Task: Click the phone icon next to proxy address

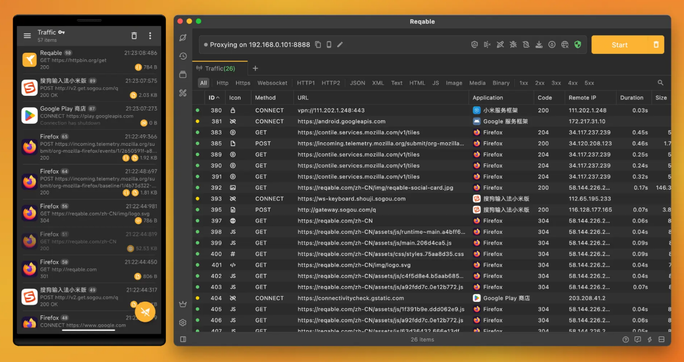Action: coord(329,45)
